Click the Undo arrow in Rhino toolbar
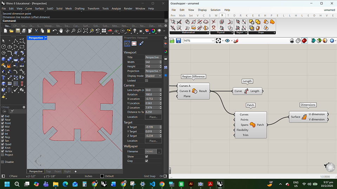 pyautogui.click(x=54, y=31)
